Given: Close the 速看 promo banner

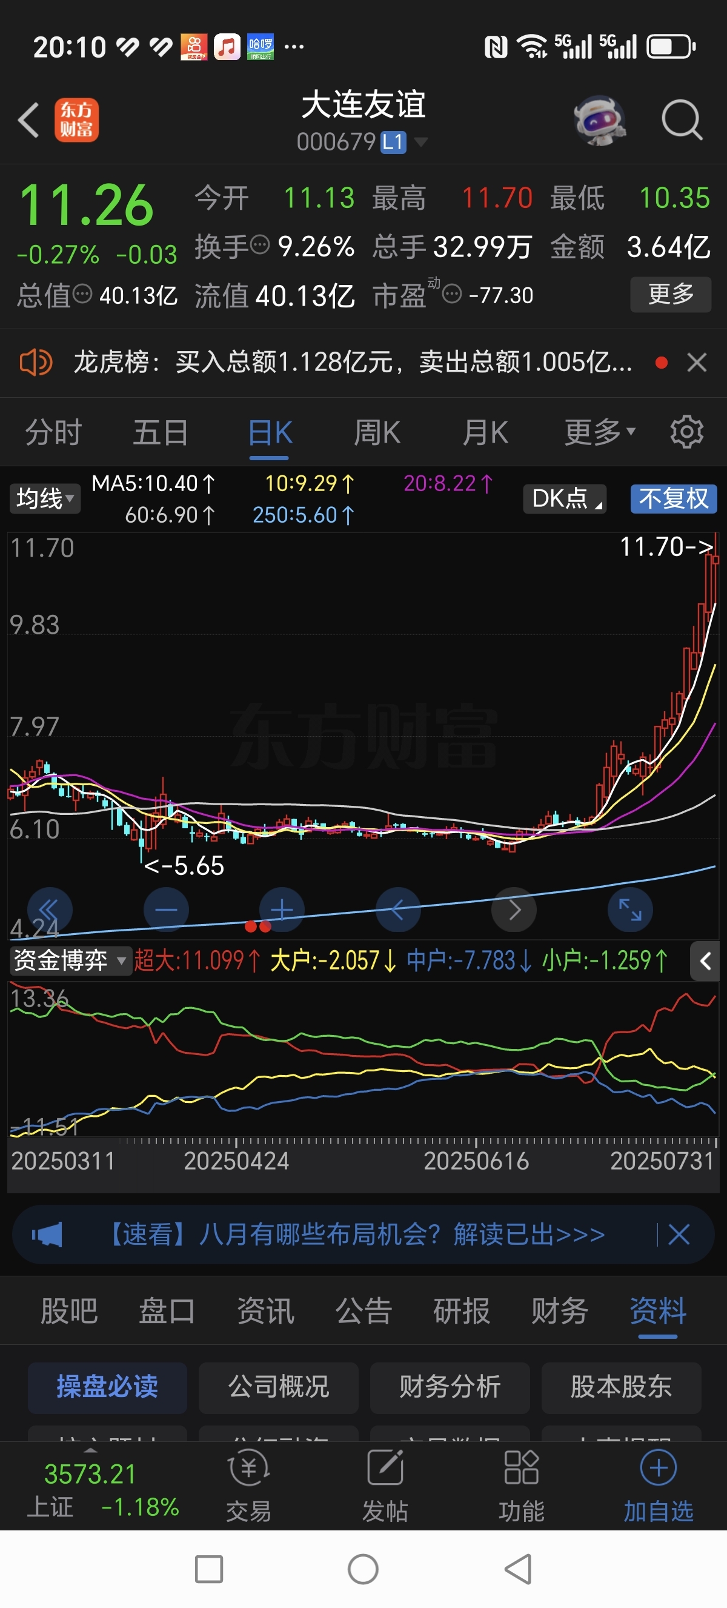Looking at the screenshot, I should (x=679, y=1234).
